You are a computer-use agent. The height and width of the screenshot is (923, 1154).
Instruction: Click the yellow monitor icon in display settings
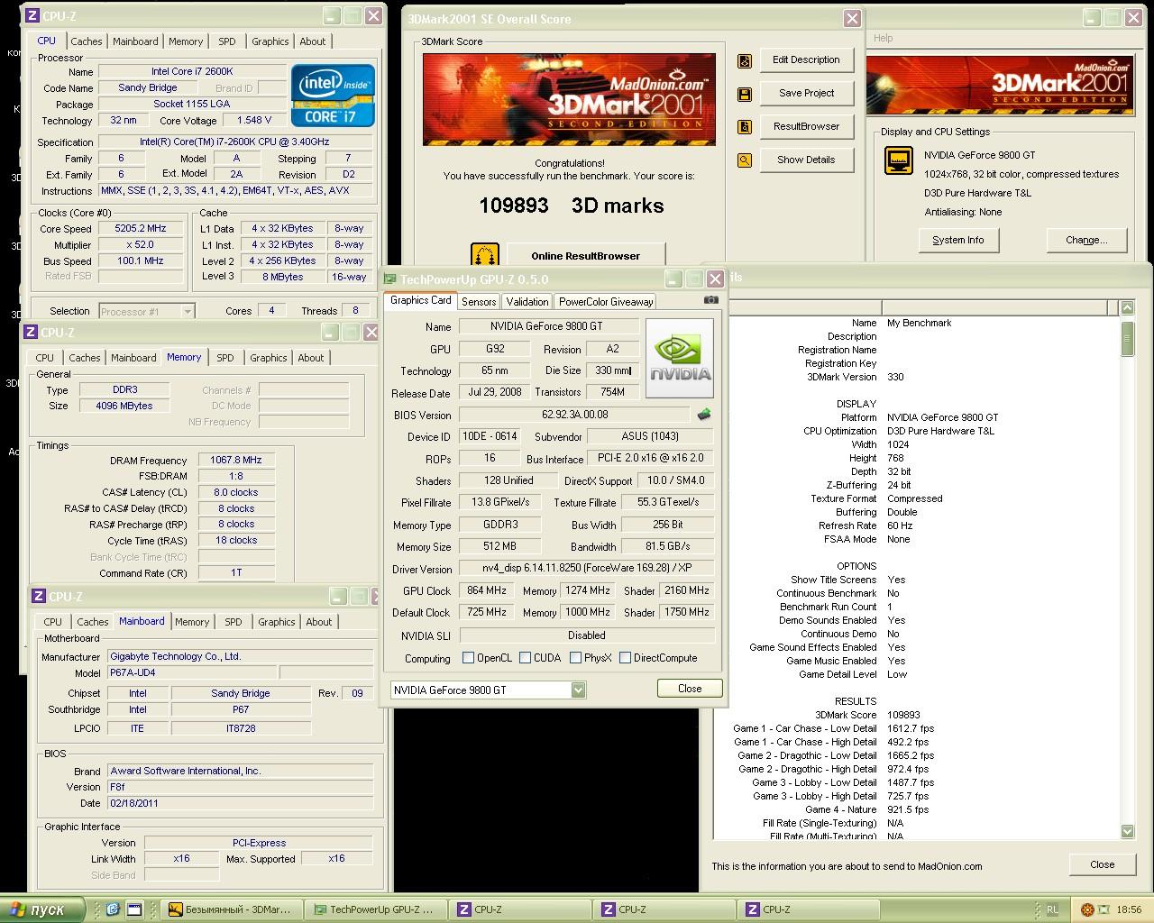tap(899, 161)
